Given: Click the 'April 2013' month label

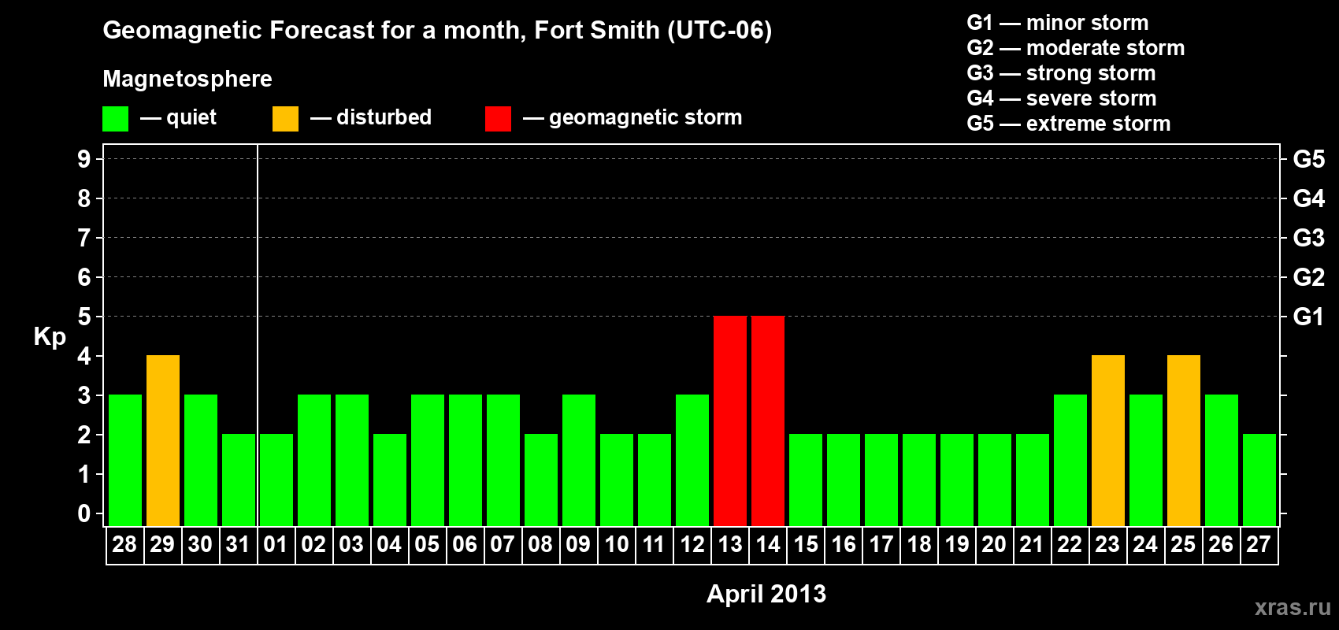Looking at the screenshot, I should (x=766, y=594).
